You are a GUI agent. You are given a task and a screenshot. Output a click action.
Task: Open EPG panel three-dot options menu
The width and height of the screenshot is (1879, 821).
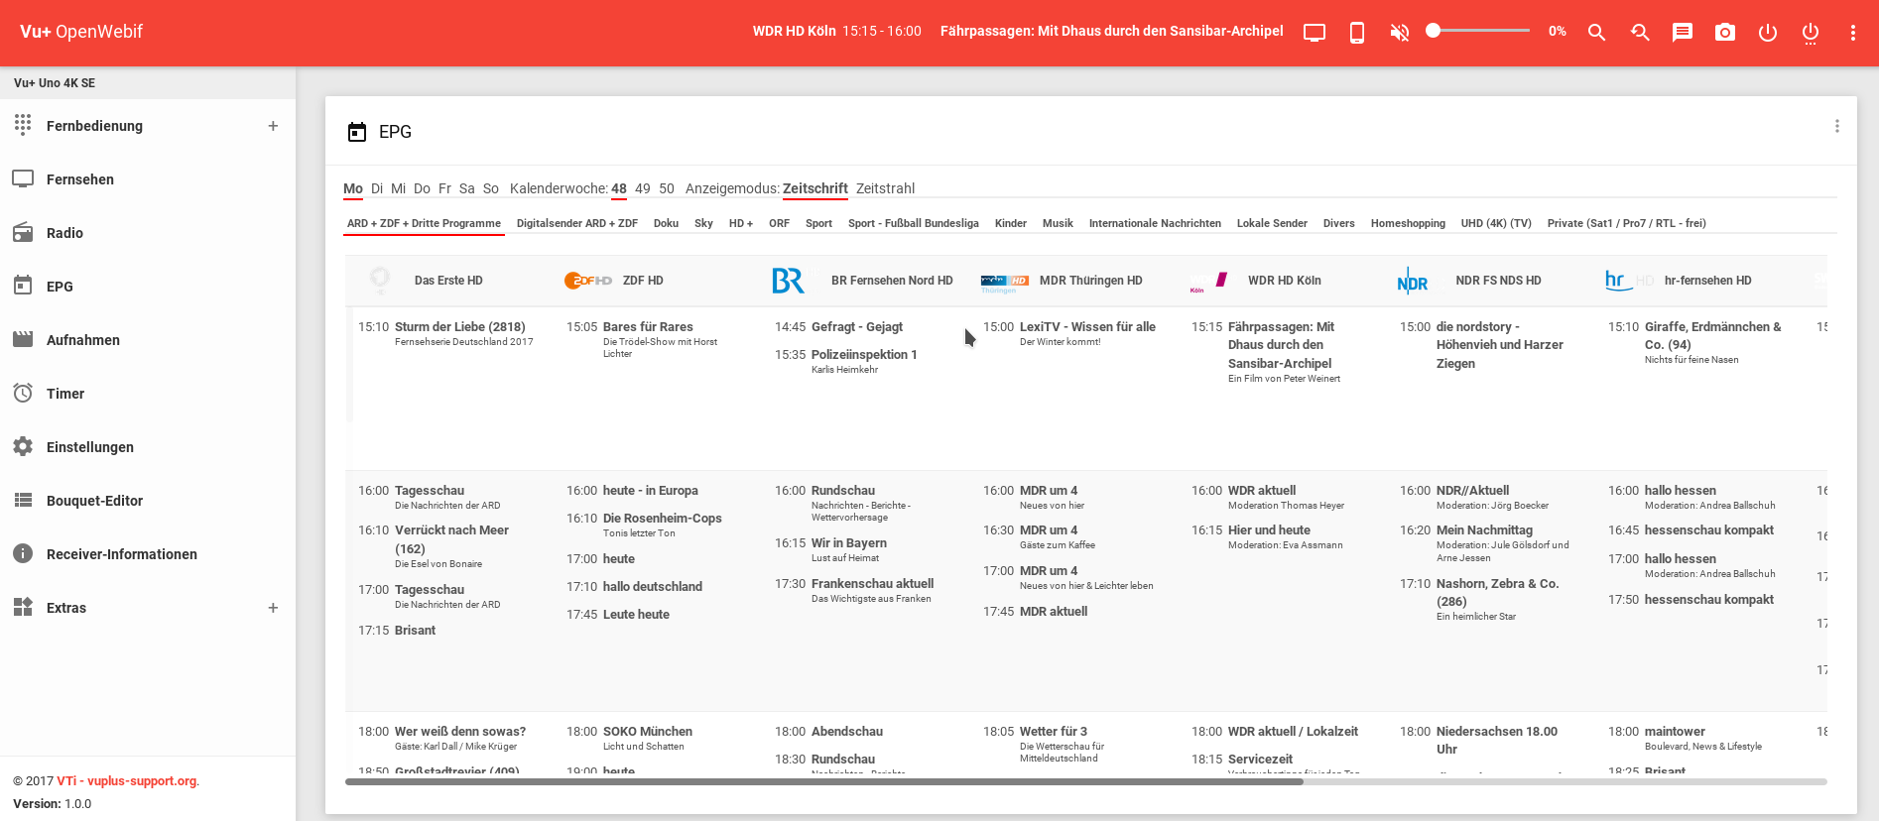pos(1837,126)
